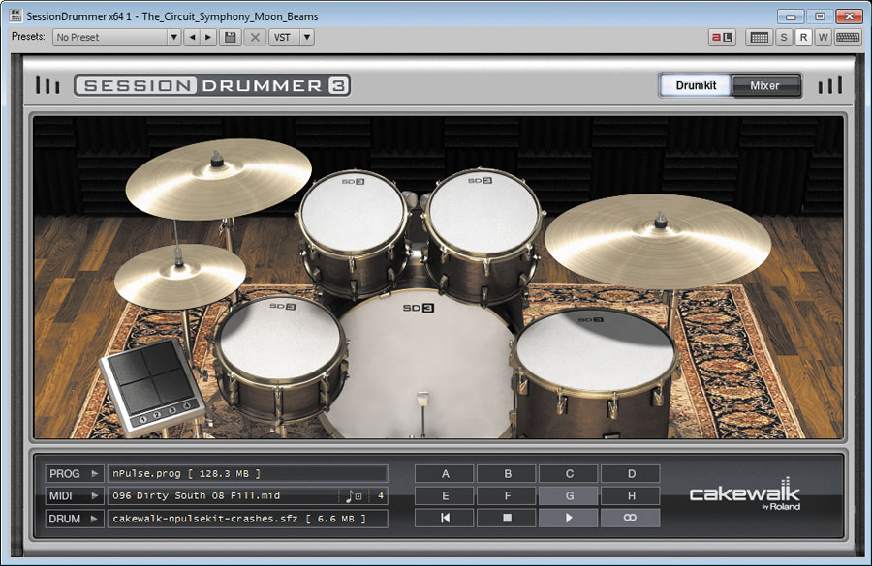The image size is (872, 566).
Task: Toggle the Solo (S) button
Action: [785, 37]
